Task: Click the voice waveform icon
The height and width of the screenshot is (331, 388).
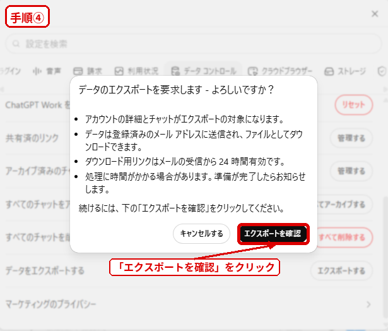Action: [x=37, y=71]
